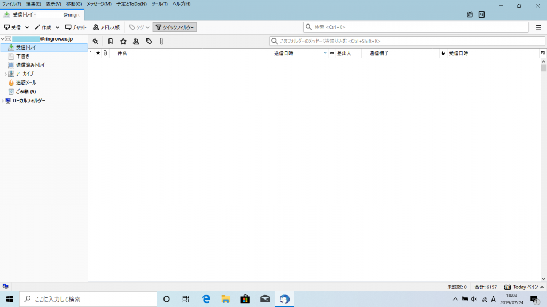
Task: Filter messages to show only starred mail
Action: 123,41
